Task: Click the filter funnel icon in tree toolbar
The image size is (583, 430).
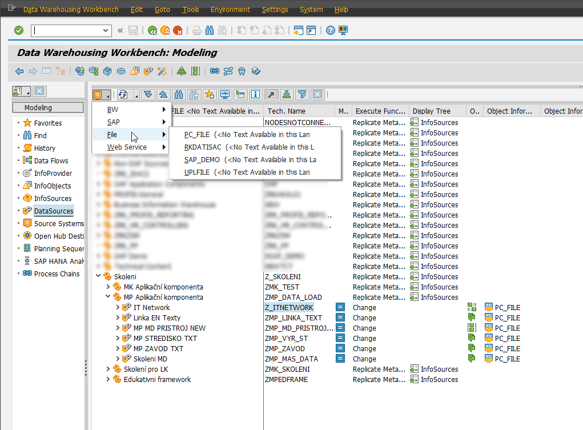Action: [x=302, y=94]
